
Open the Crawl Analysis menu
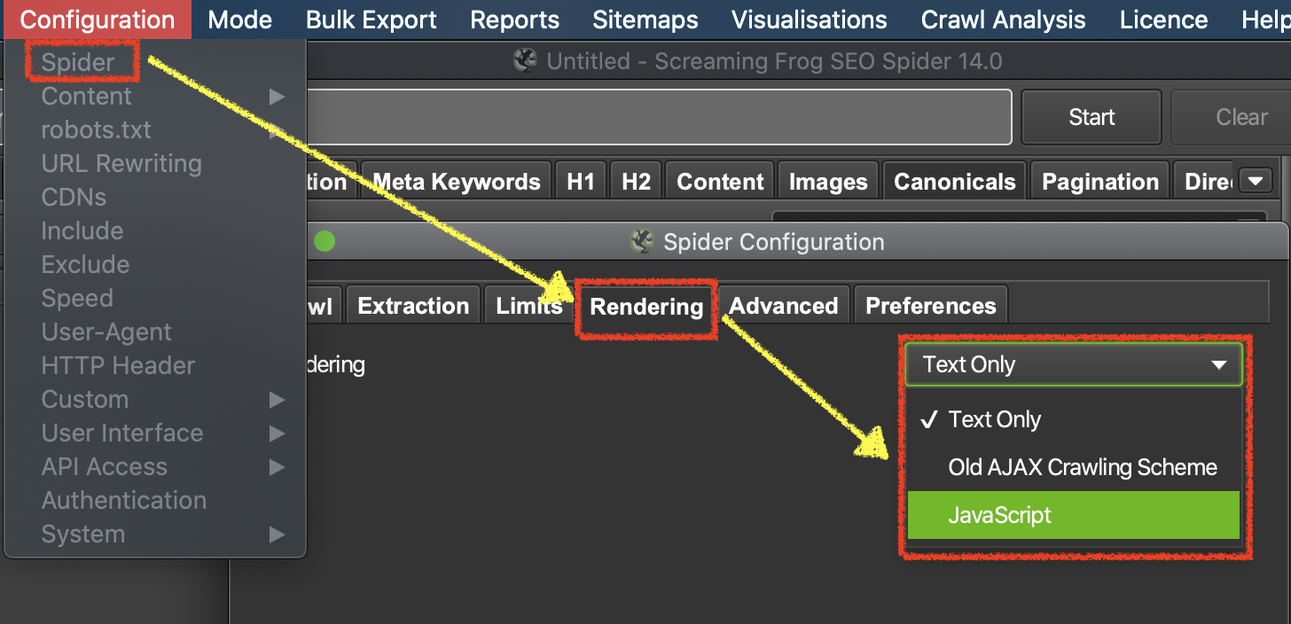[1004, 19]
